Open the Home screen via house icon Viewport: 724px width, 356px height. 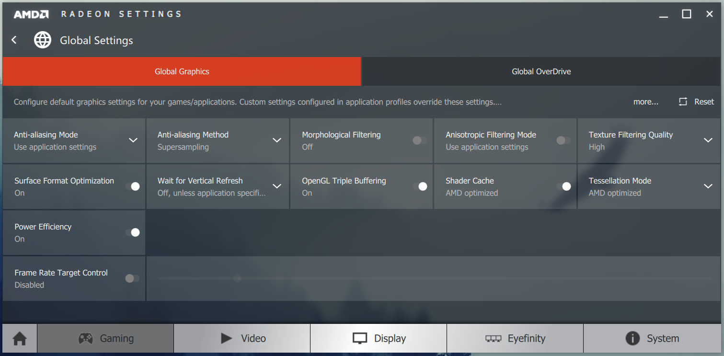[20, 339]
